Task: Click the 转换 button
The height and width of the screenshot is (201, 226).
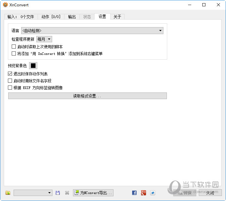Action: (185, 193)
